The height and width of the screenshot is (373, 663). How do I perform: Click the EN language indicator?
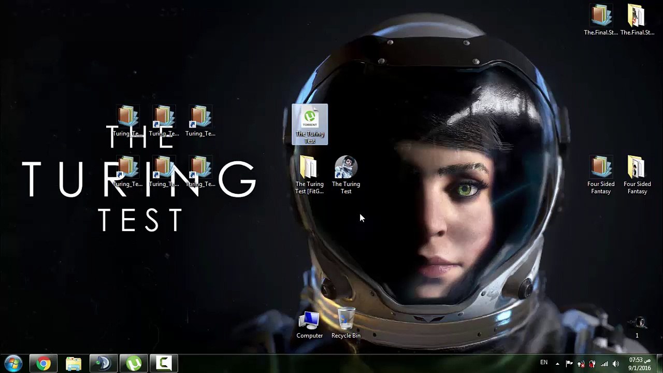[x=544, y=363]
